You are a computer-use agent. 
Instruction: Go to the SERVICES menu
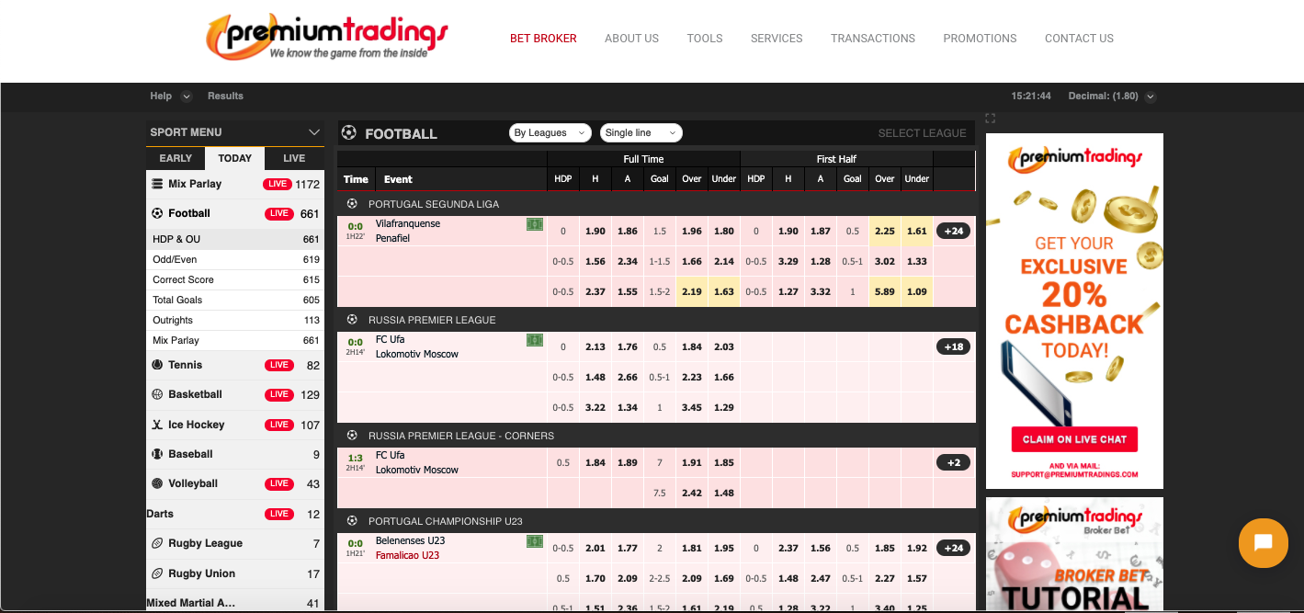click(777, 39)
